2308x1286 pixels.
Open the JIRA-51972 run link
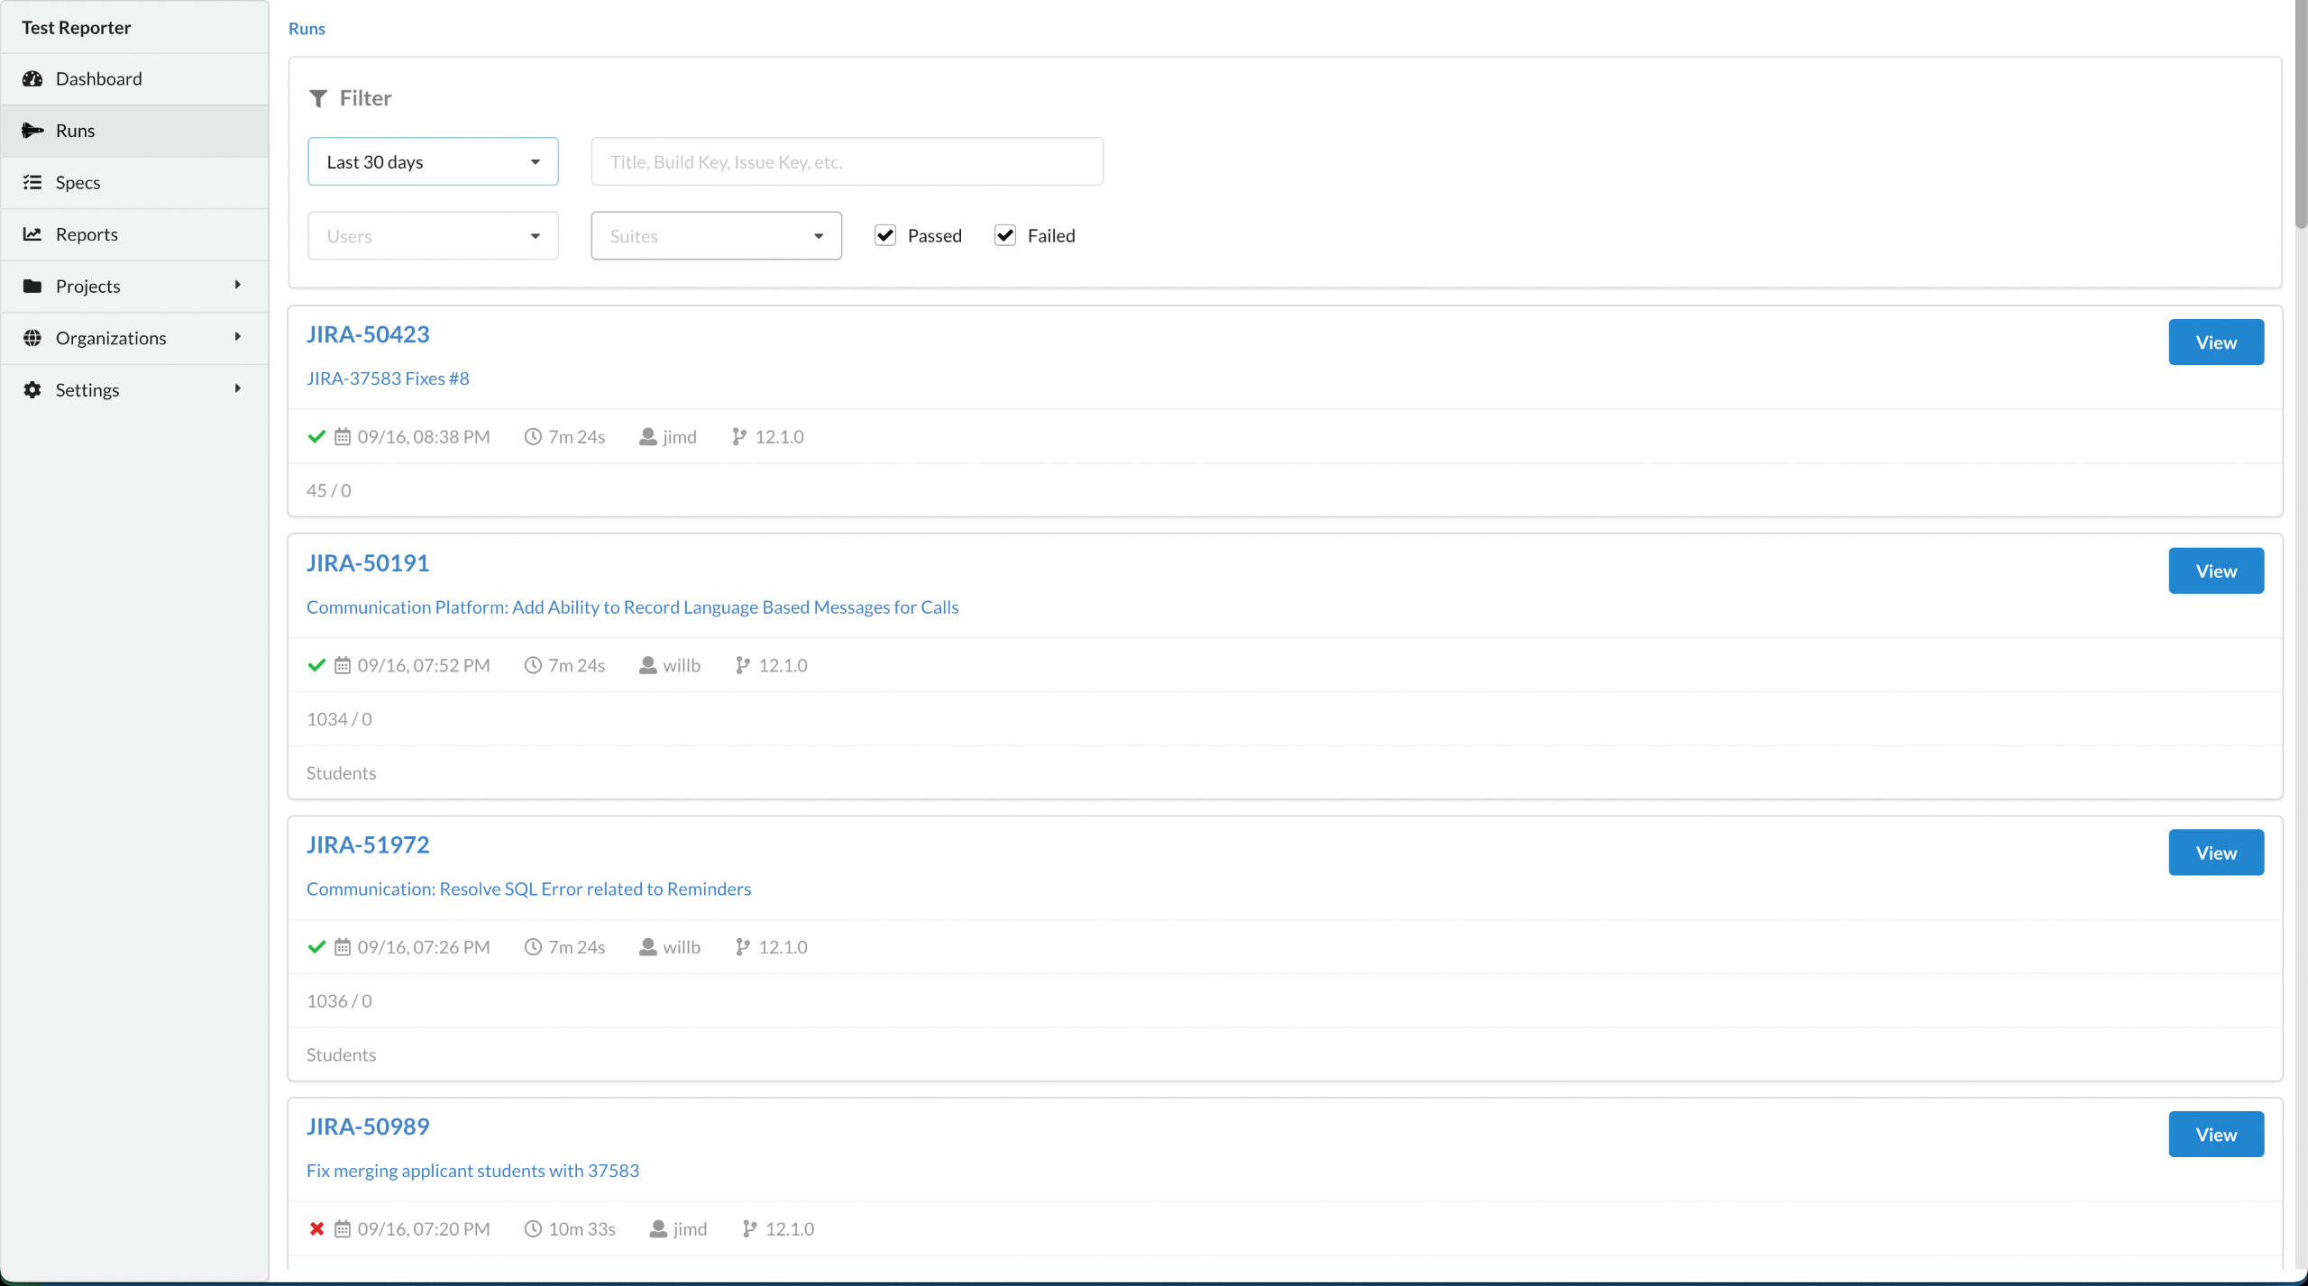[368, 844]
